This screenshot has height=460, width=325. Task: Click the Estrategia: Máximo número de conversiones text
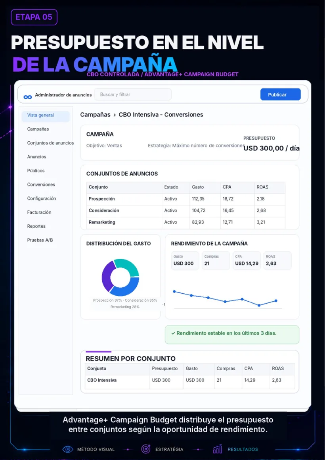tap(196, 146)
